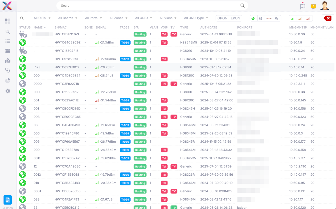
Task: Open the All Zones dropdown filter
Action: pos(118,18)
